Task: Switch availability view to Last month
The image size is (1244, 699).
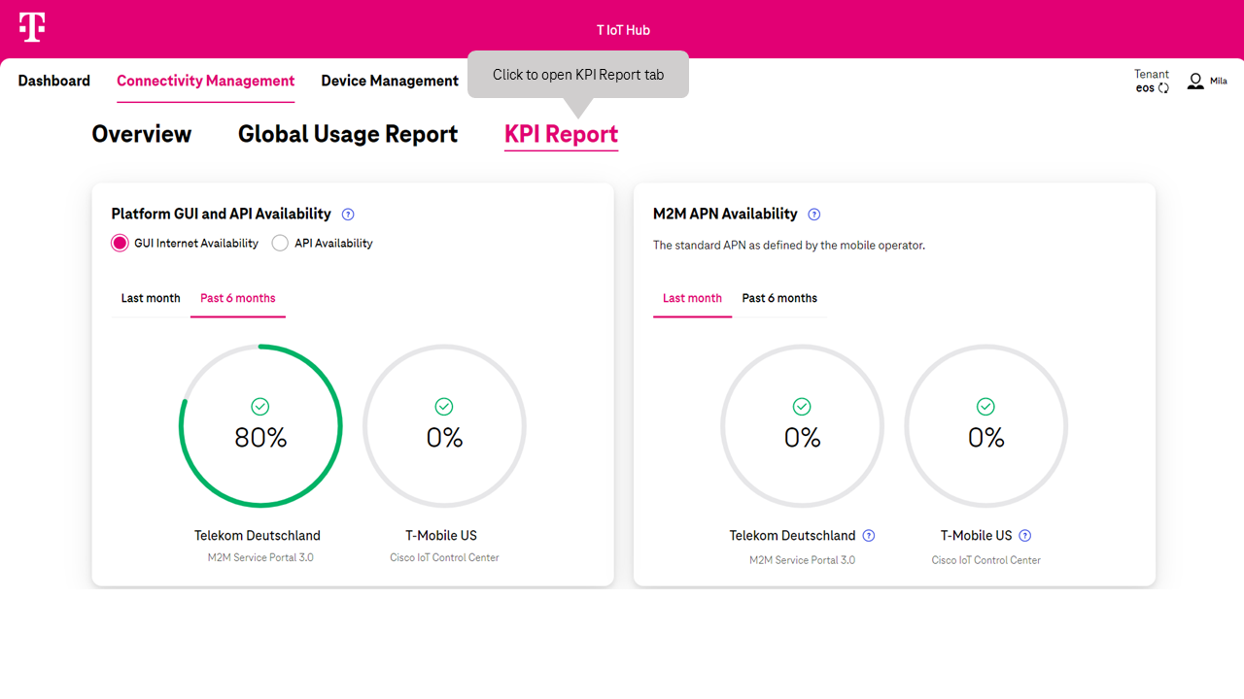Action: click(151, 298)
